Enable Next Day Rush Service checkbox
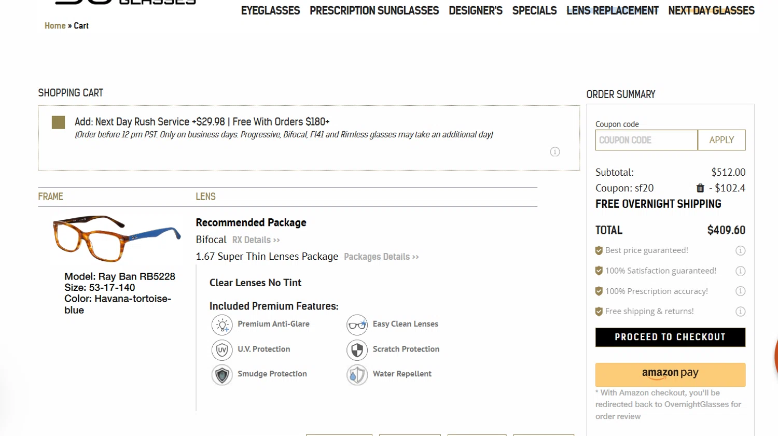 (x=58, y=122)
